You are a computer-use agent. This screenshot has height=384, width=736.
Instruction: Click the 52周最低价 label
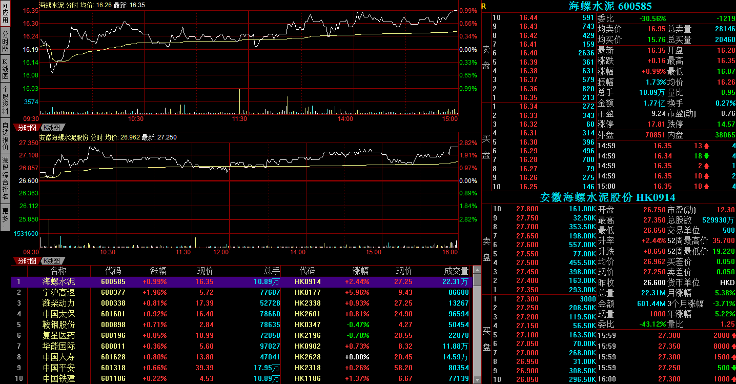pyautogui.click(x=688, y=251)
